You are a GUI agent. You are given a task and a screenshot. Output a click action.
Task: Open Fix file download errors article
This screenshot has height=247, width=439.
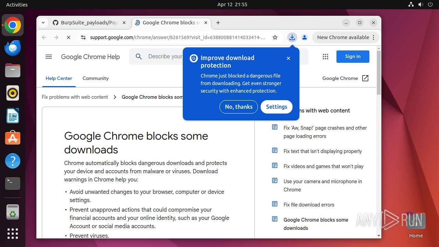[309, 205]
